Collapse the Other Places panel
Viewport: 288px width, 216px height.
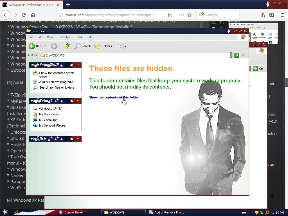pos(78,101)
